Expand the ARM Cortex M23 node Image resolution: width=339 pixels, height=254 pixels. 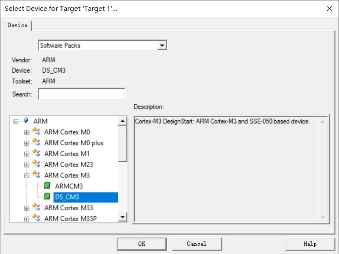point(26,165)
